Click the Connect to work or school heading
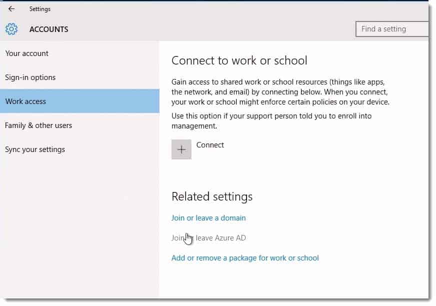Viewport: 436px width, 306px height. (x=239, y=60)
